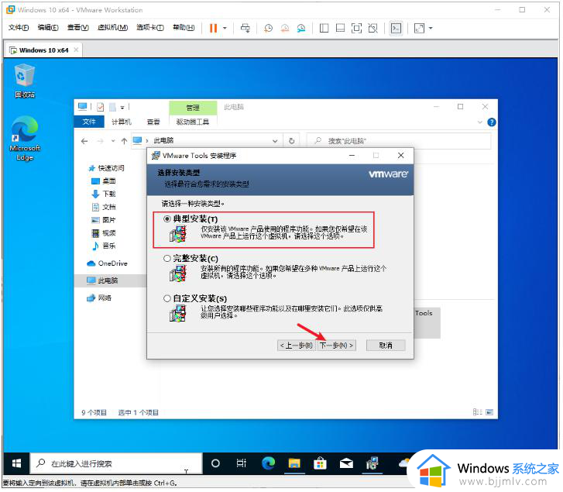Click the taskbar search box
This screenshot has width=563, height=492.
click(116, 463)
